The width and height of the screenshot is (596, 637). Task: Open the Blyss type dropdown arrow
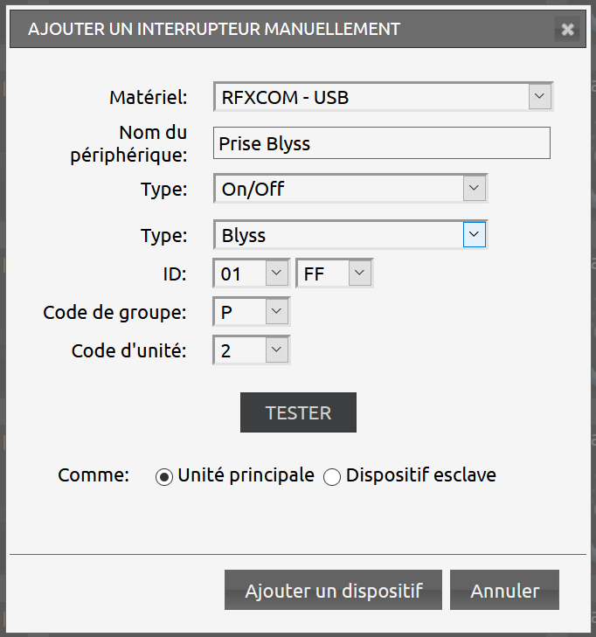pos(474,235)
